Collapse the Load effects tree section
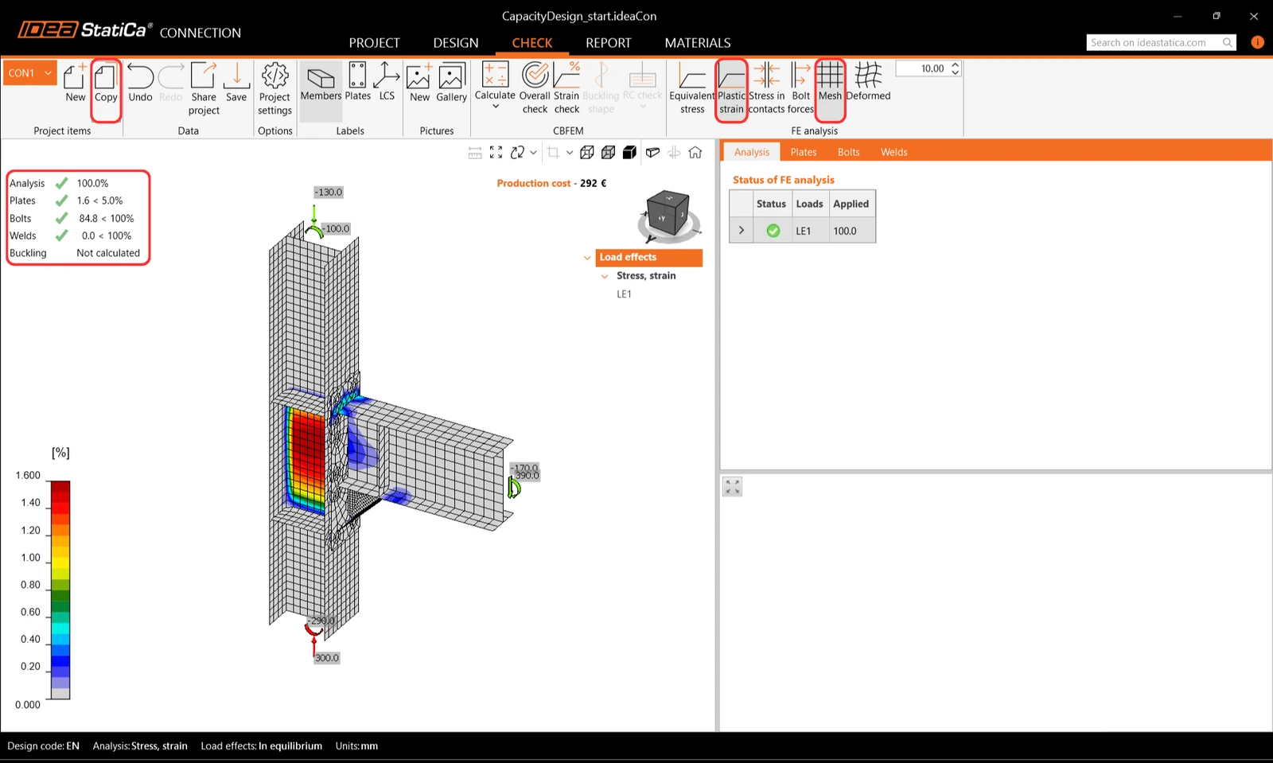The image size is (1273, 763). coord(587,258)
